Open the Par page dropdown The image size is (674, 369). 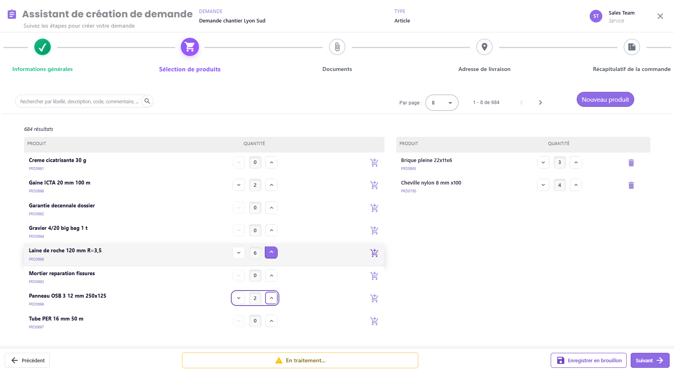(x=442, y=103)
